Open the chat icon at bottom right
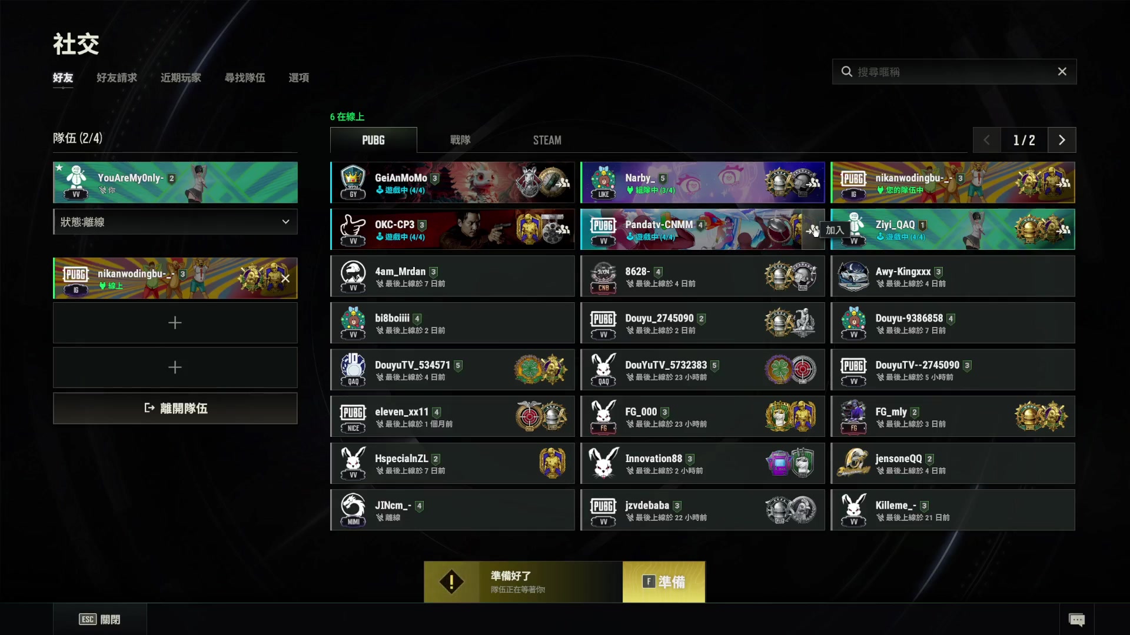The image size is (1130, 635). 1076,620
